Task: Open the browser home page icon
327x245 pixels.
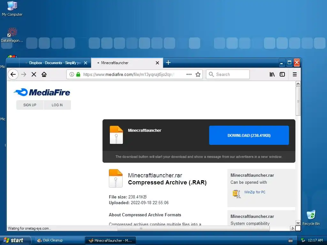Action: tap(44, 74)
